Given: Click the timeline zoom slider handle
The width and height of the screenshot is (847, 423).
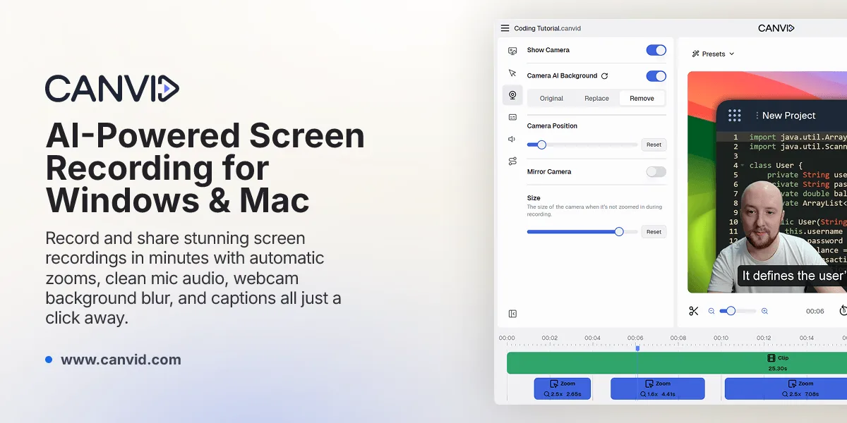Looking at the screenshot, I should pyautogui.click(x=731, y=311).
